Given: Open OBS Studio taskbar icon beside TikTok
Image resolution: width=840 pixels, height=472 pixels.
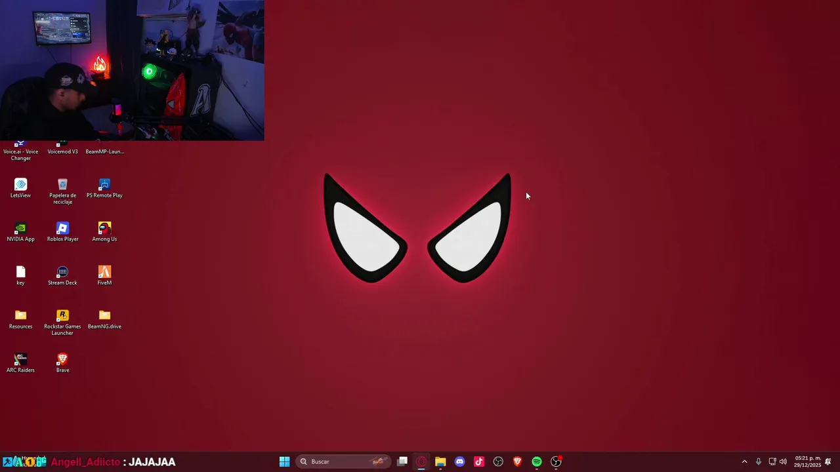Looking at the screenshot, I should [498, 462].
